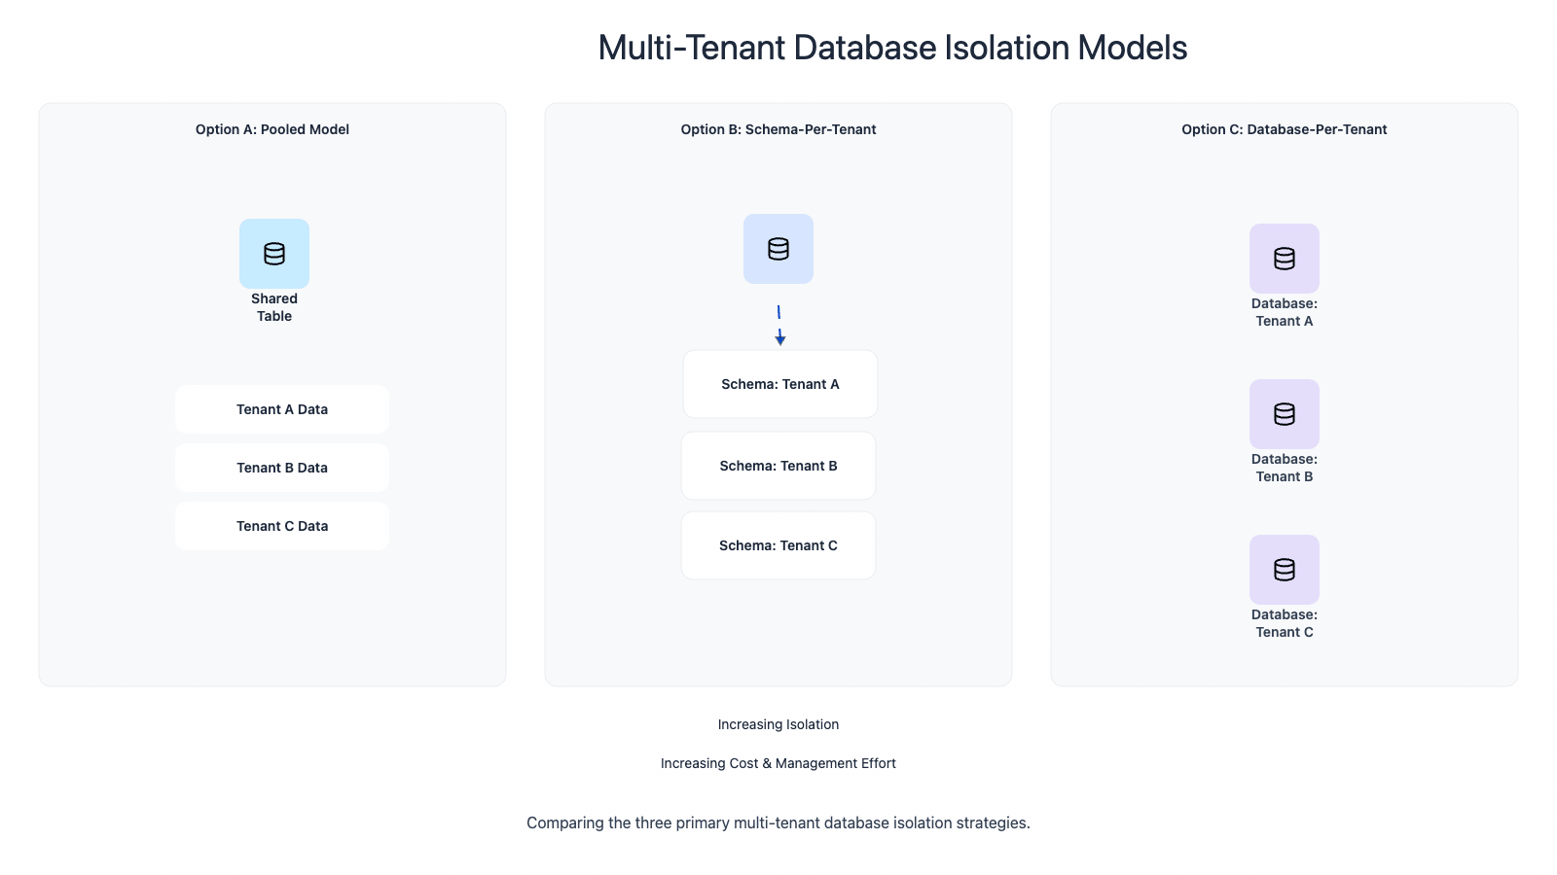1557x875 pixels.
Task: Select the Schema: Tenant B box
Action: (778, 466)
